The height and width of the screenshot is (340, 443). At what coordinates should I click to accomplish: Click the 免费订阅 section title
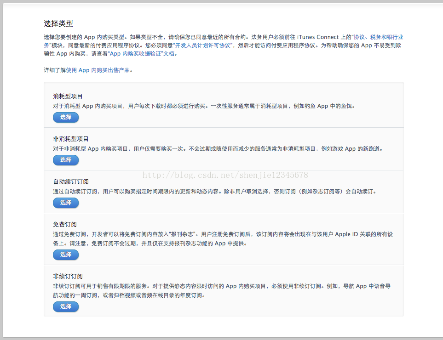click(65, 224)
